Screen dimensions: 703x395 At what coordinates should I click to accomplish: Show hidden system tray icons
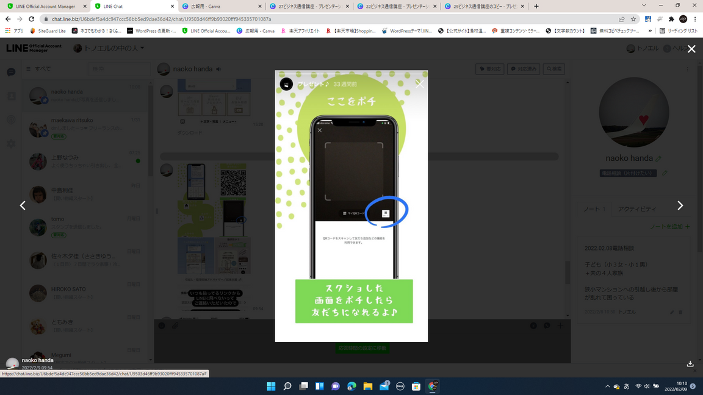pyautogui.click(x=607, y=386)
